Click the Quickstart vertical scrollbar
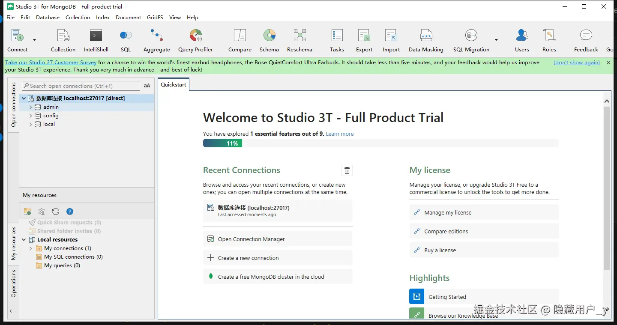The width and height of the screenshot is (617, 325). 607,188
